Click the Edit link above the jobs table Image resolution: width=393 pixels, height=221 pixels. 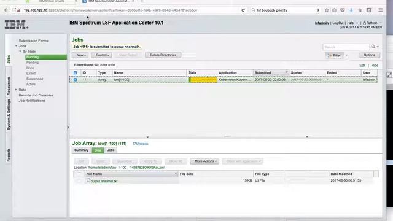coord(362,66)
